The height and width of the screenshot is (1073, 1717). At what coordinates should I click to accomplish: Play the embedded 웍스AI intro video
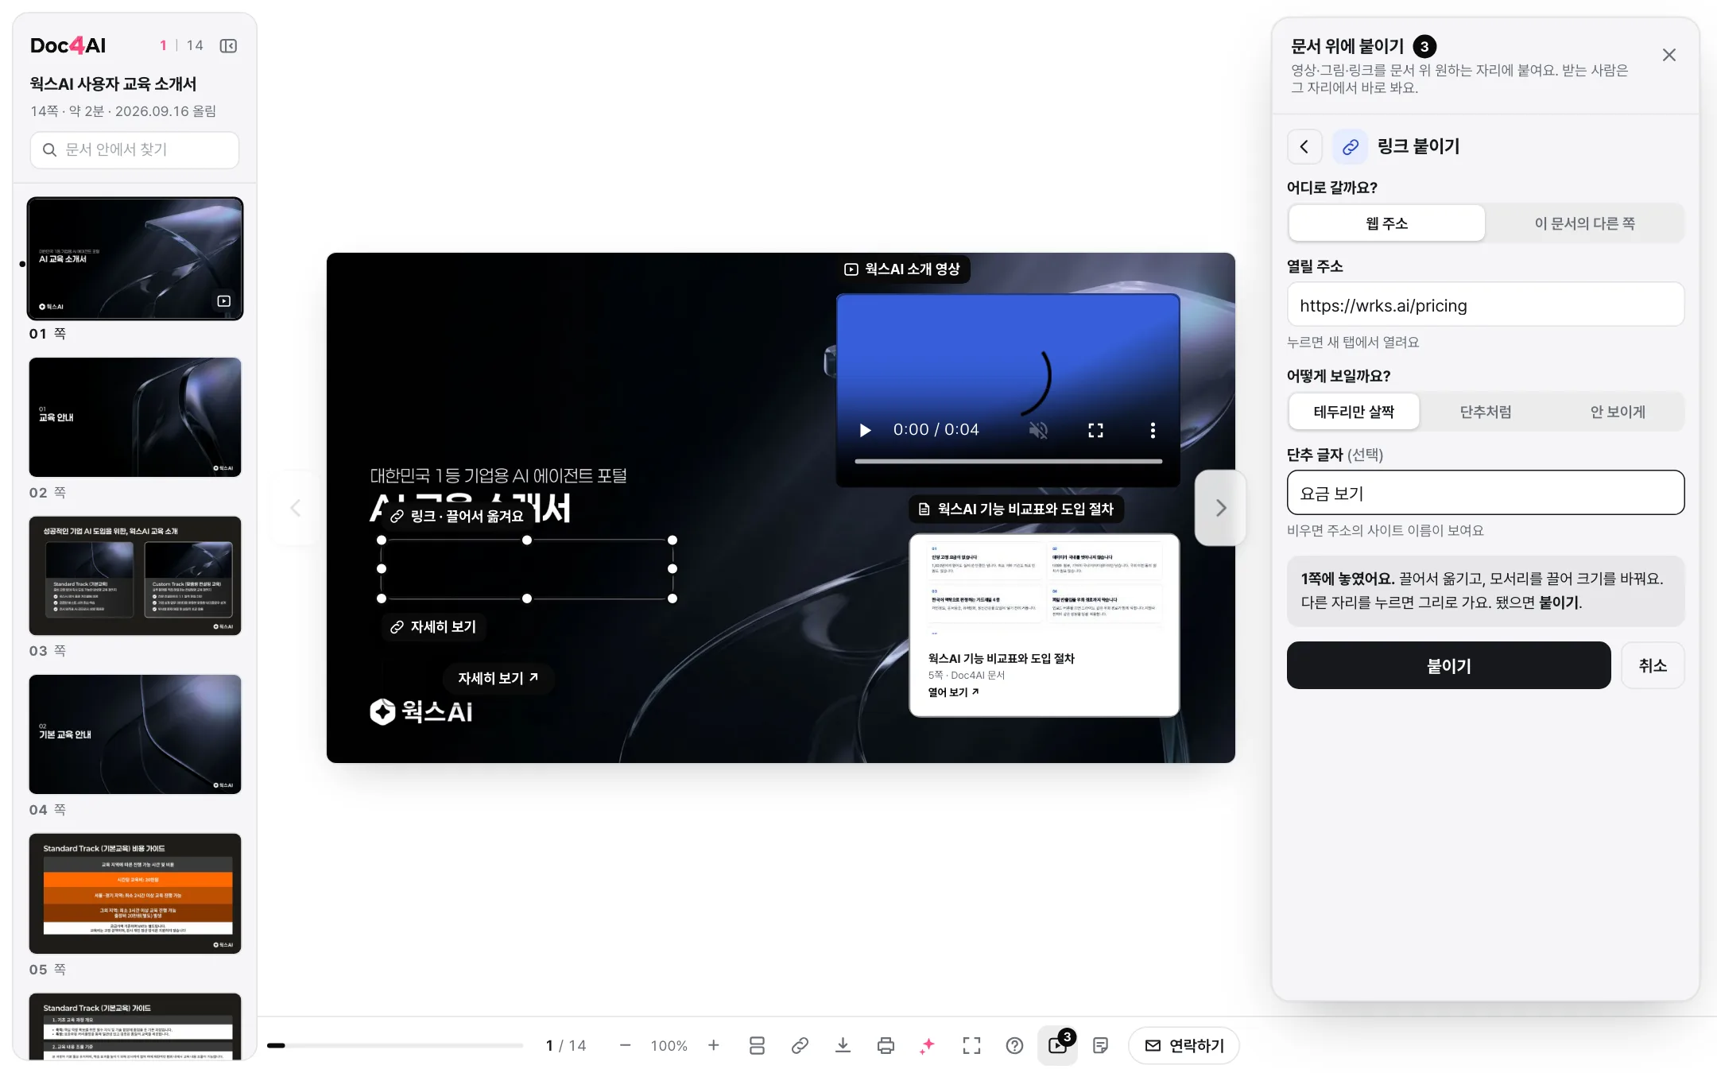865,430
